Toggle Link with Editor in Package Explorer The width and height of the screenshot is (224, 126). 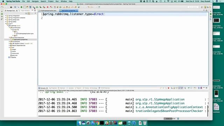pyautogui.click(x=29, y=13)
